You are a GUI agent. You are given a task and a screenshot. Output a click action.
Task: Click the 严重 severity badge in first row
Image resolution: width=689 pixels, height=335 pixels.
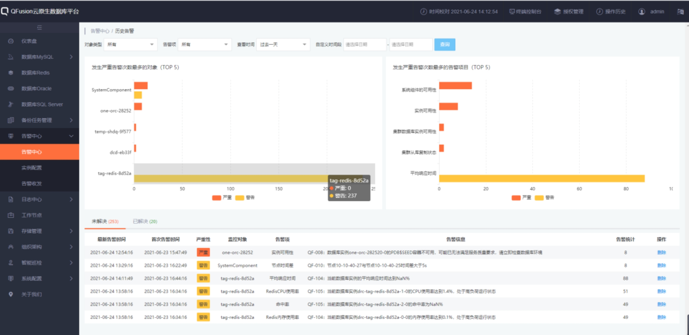[x=203, y=252]
